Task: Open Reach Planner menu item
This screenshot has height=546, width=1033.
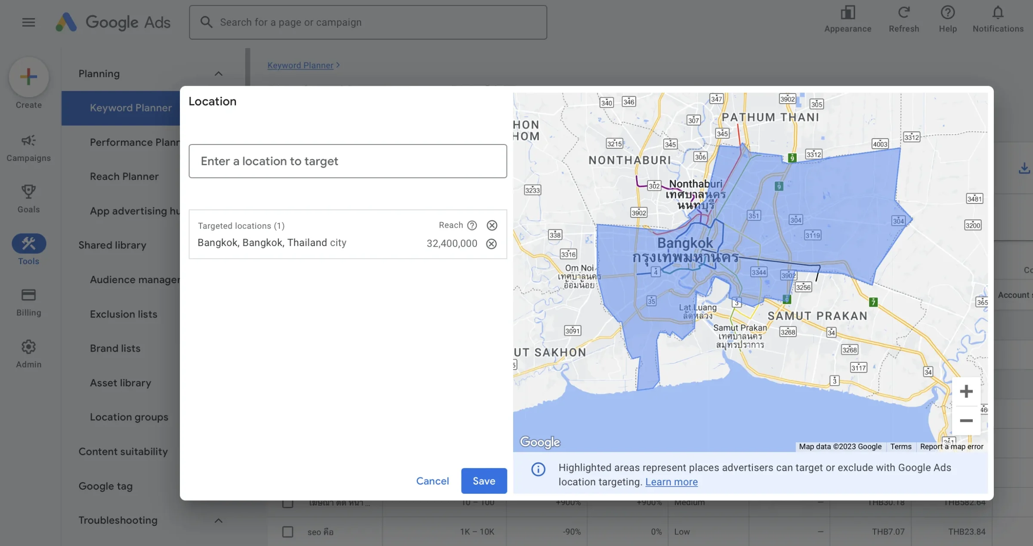Action: click(x=124, y=176)
